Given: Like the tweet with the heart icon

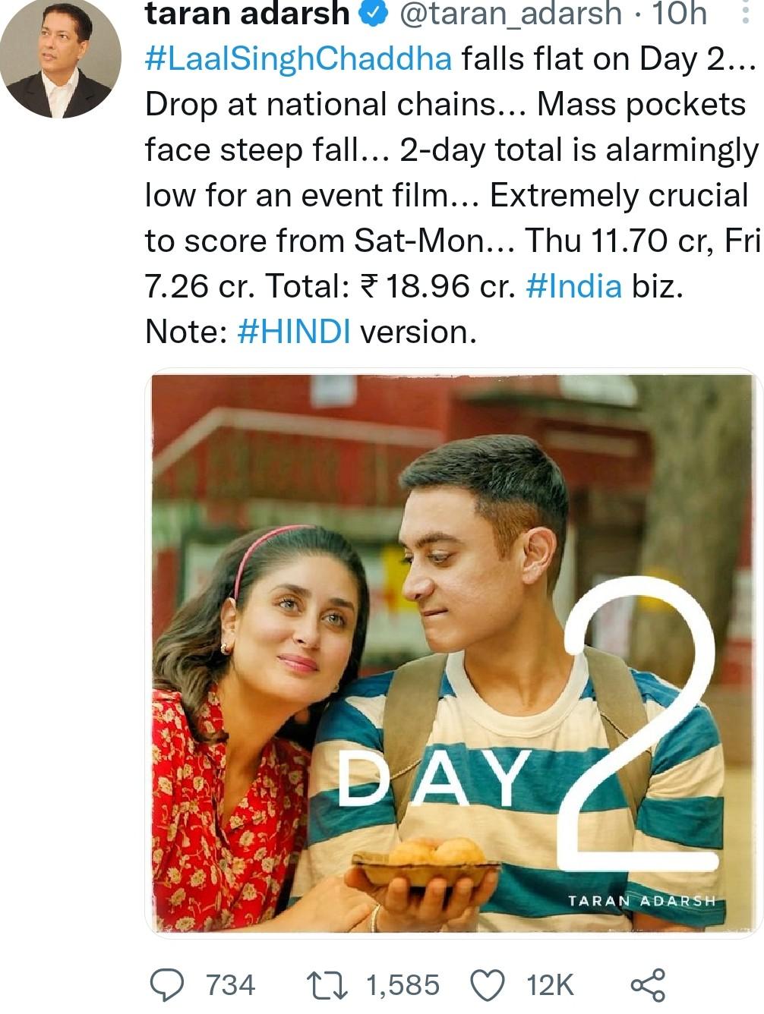Looking at the screenshot, I should [x=488, y=985].
